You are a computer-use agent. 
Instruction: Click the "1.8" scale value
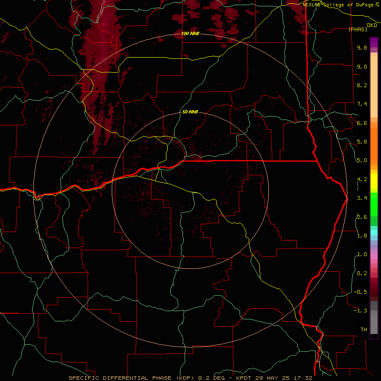point(362,236)
